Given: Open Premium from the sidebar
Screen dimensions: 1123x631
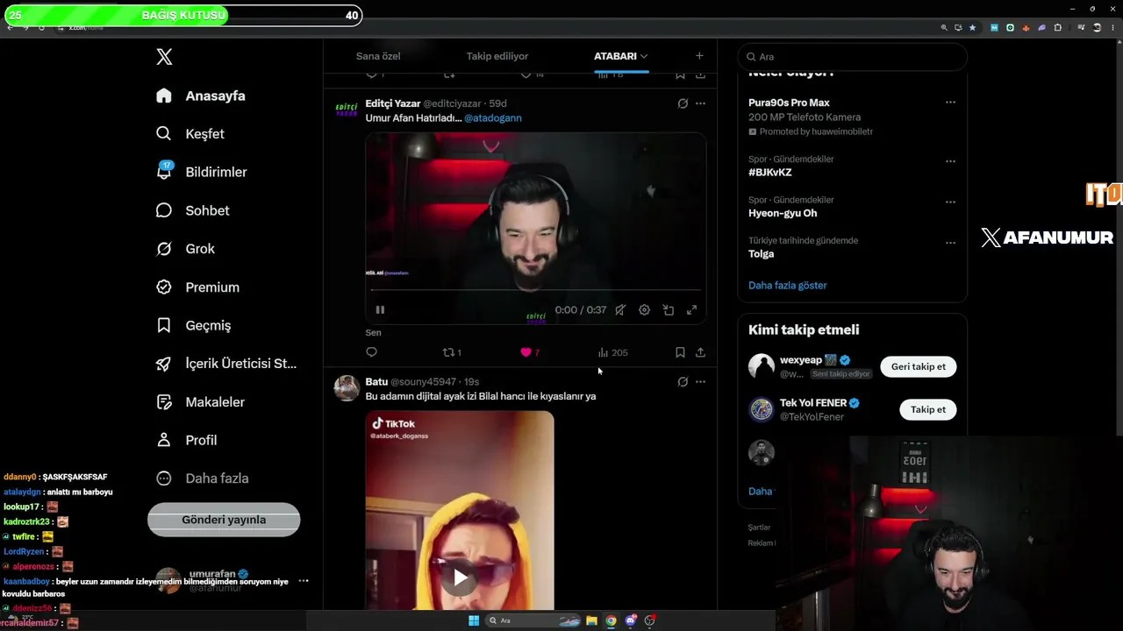Looking at the screenshot, I should point(197,287).
